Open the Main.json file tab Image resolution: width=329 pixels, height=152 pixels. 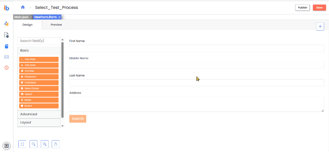click(x=21, y=17)
